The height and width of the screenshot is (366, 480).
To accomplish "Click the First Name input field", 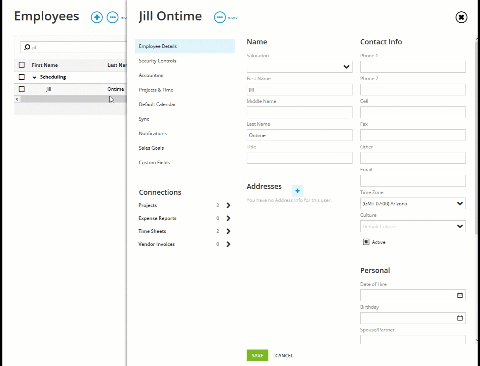I will [x=299, y=90].
